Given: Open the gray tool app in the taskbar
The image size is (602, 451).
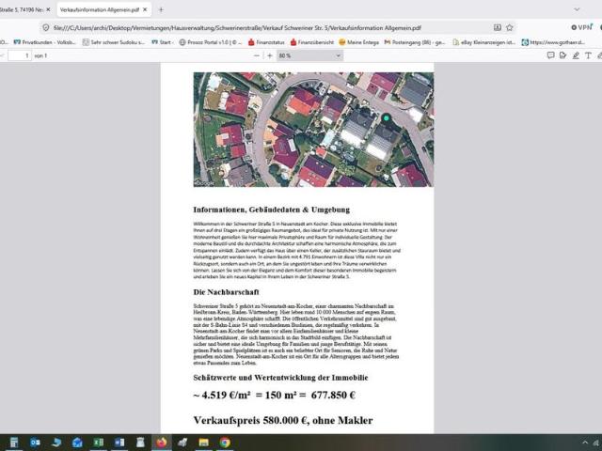Looking at the screenshot, I should [x=182, y=443].
